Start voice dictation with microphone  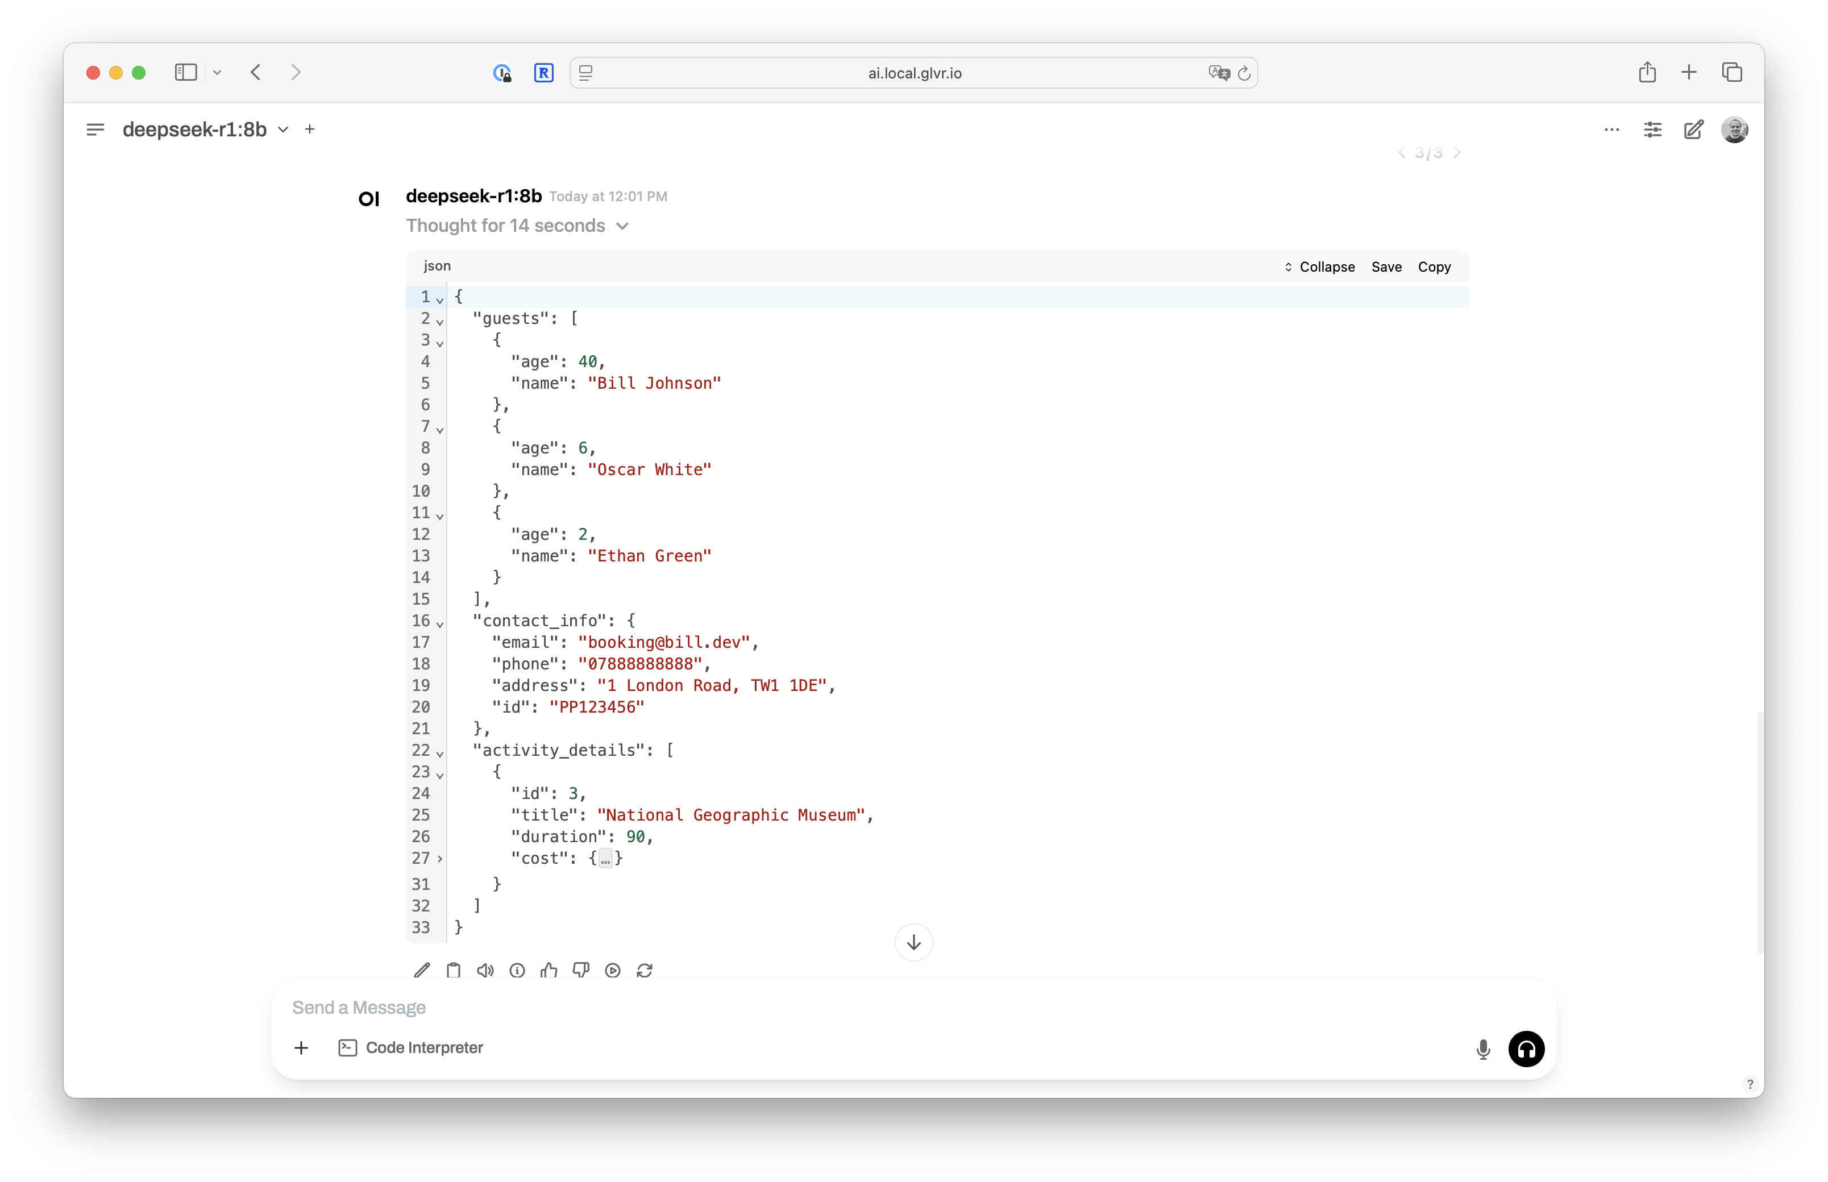coord(1484,1049)
